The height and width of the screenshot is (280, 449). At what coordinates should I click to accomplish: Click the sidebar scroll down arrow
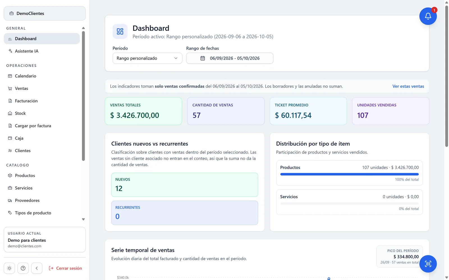(x=83, y=220)
